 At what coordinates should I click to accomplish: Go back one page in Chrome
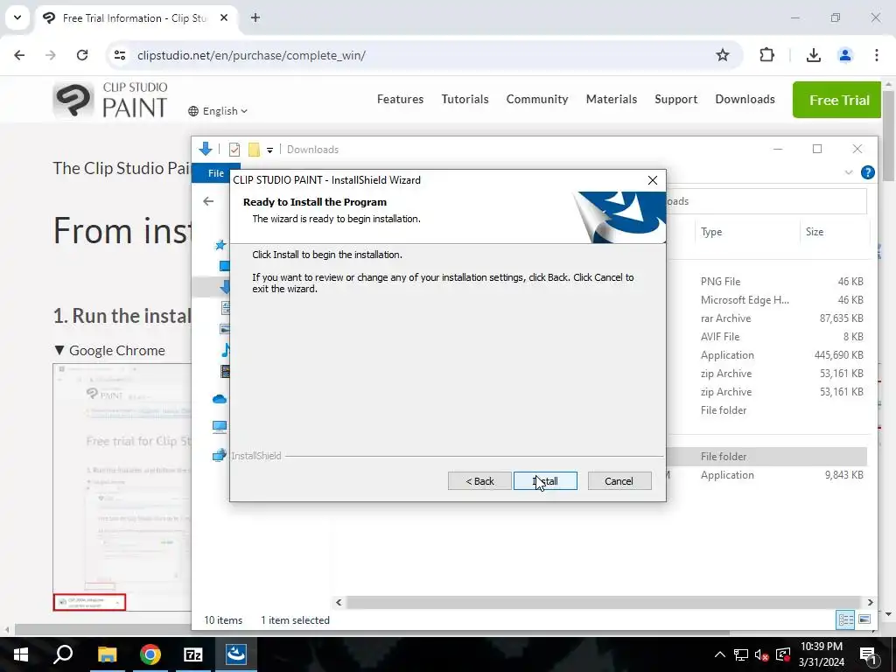click(19, 55)
